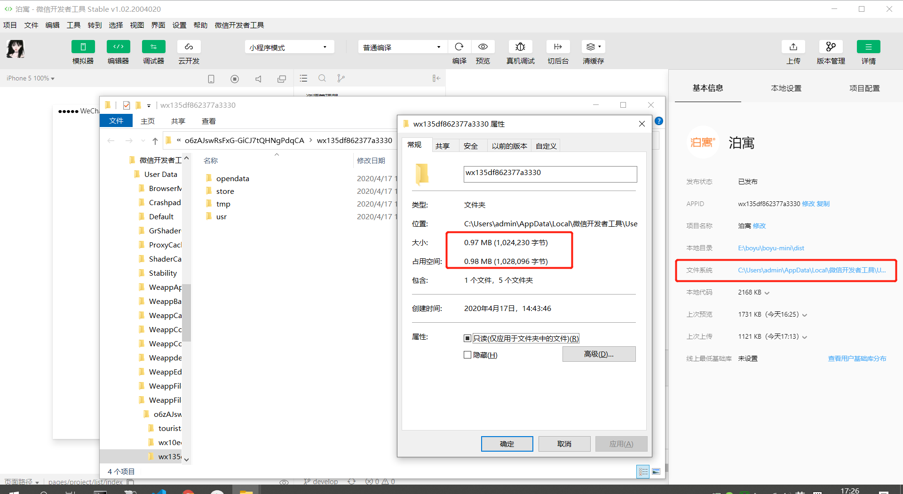Click the editor source control branch icon
This screenshot has width=903, height=494.
coord(341,78)
